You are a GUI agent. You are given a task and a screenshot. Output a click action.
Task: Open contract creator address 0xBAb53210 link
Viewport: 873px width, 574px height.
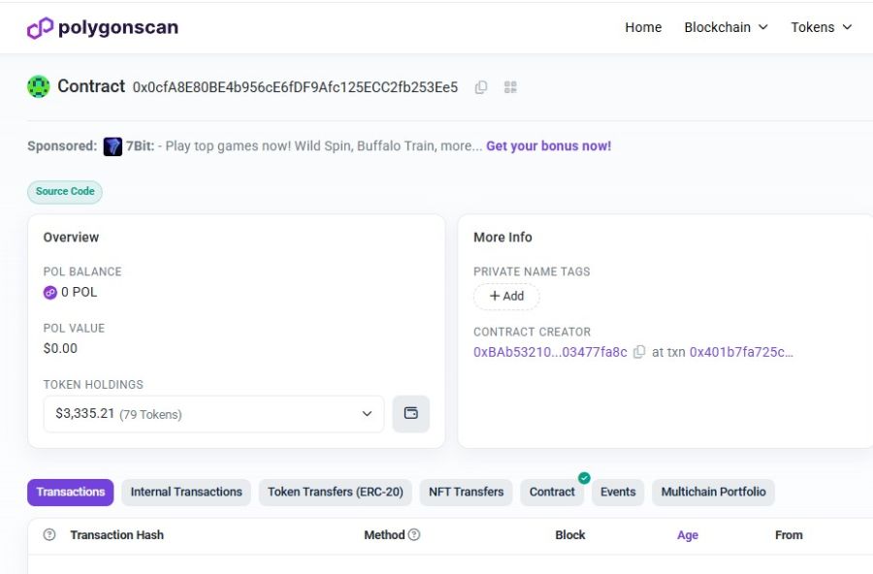click(x=550, y=353)
